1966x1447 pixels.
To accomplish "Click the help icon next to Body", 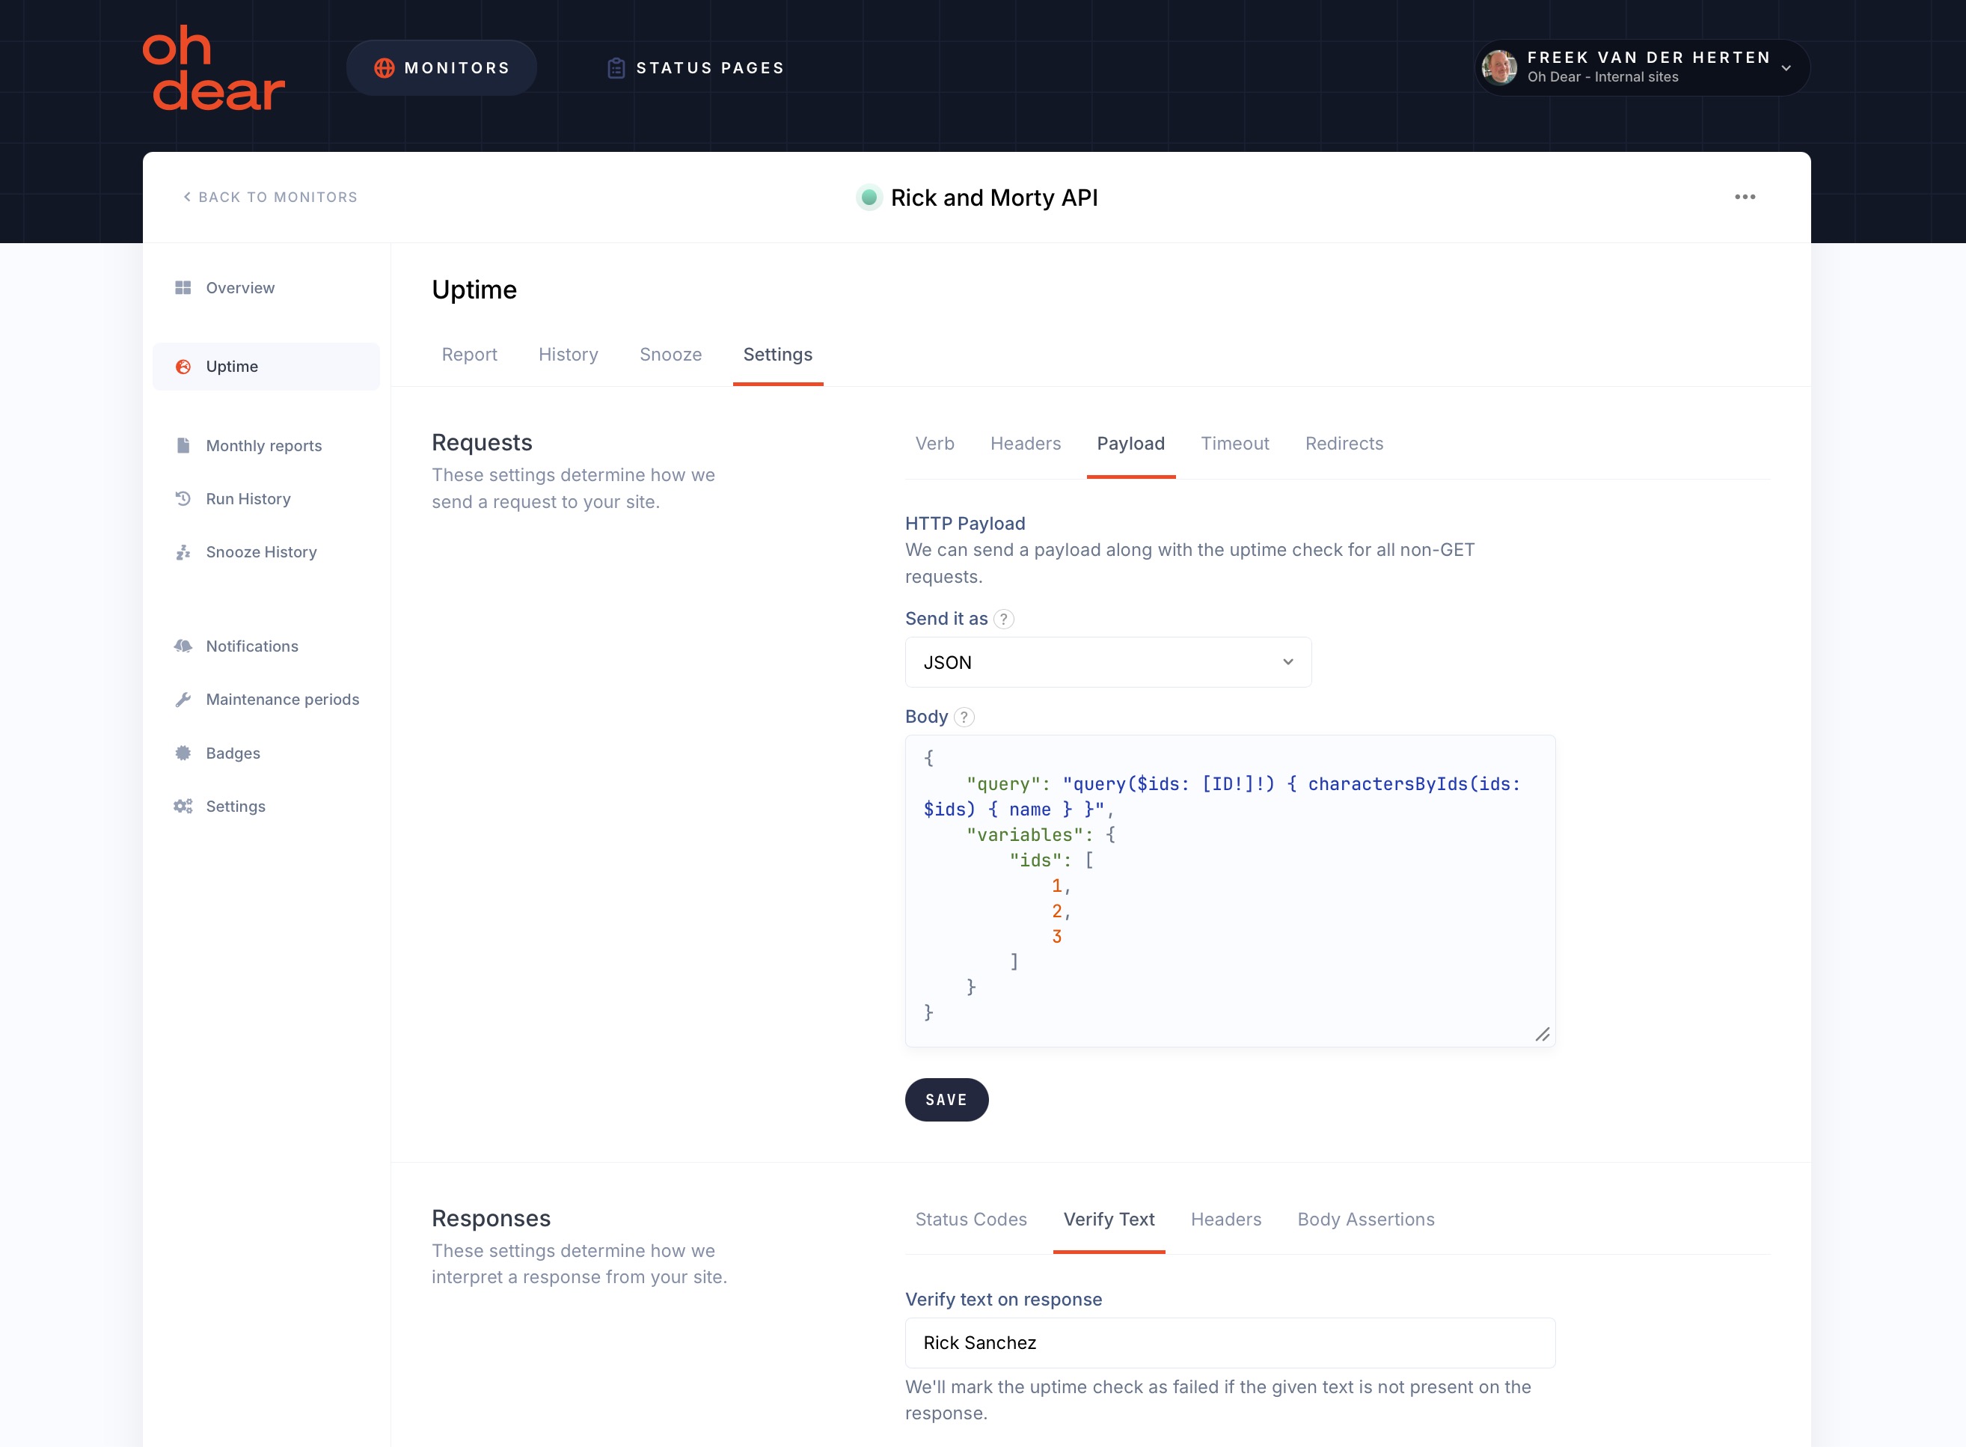I will pyautogui.click(x=964, y=718).
